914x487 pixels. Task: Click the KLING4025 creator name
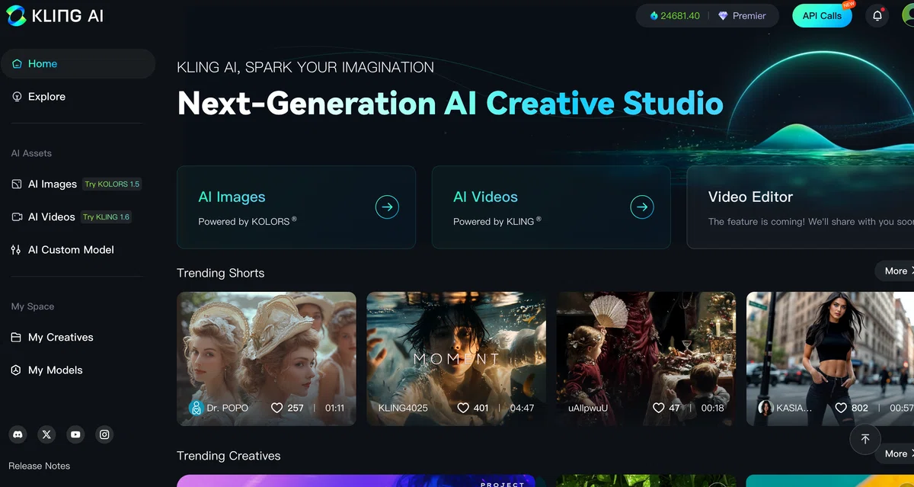click(403, 408)
